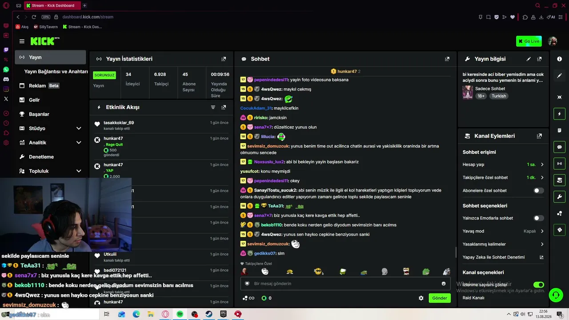569x320 pixels.
Task: Open Instagram in the Opera sidebar
Action: point(6,89)
